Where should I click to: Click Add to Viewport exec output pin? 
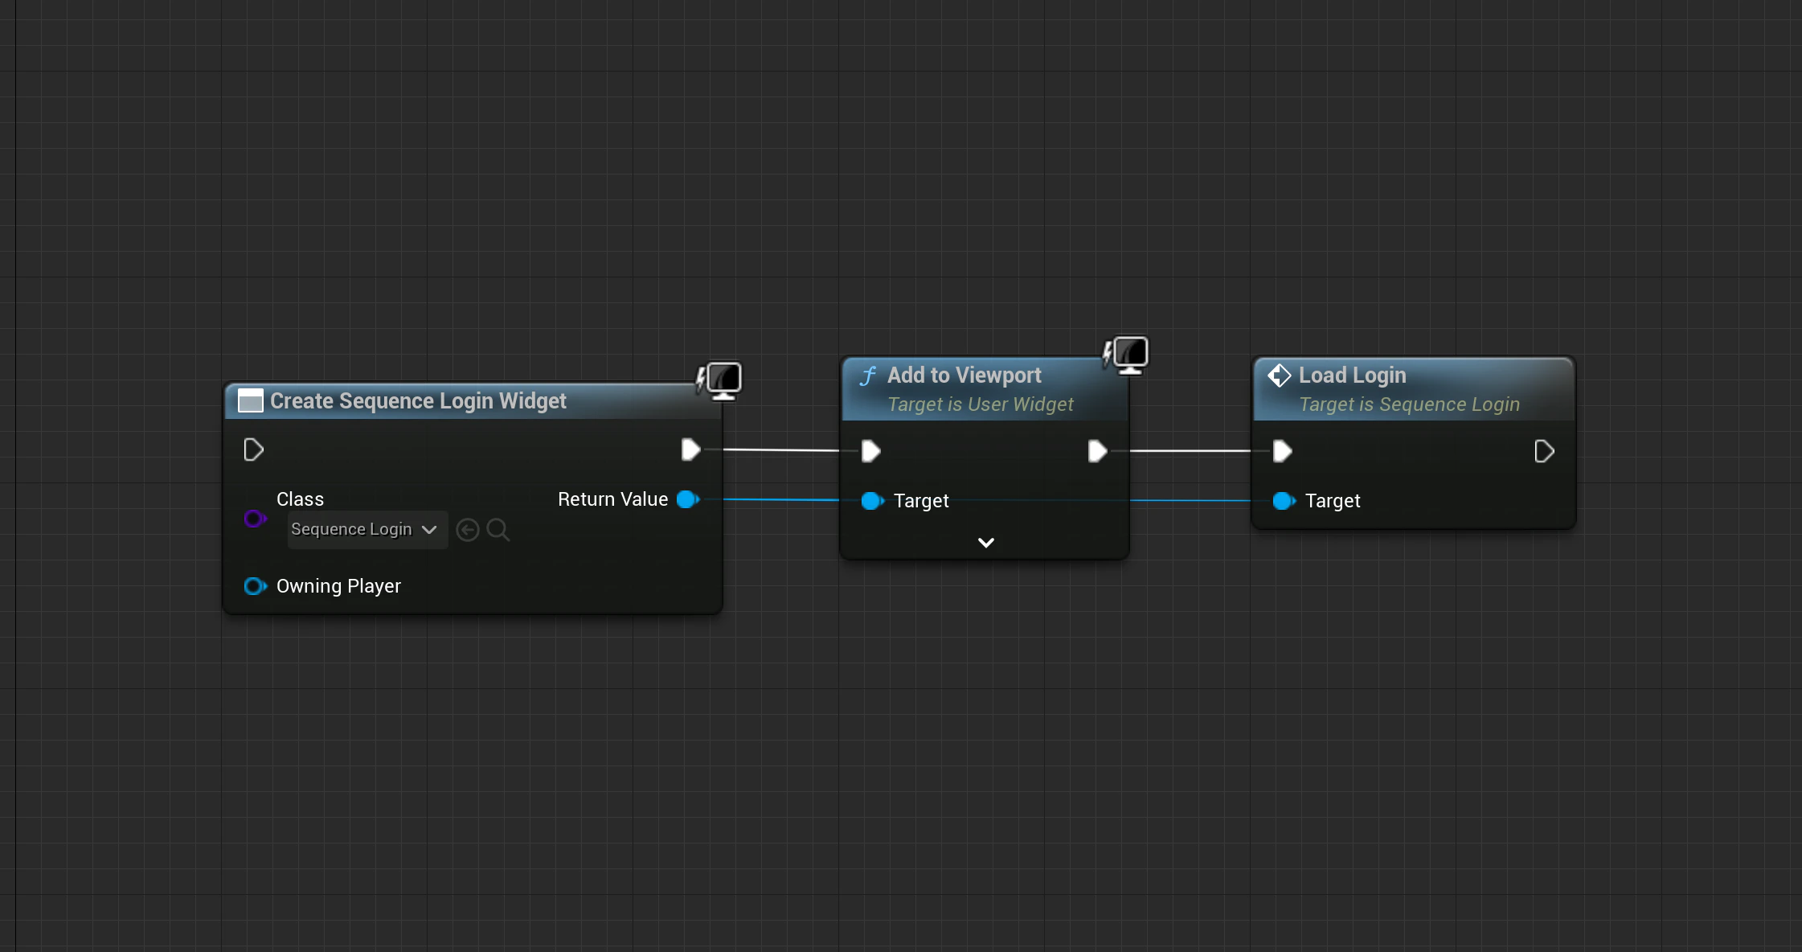[1097, 451]
